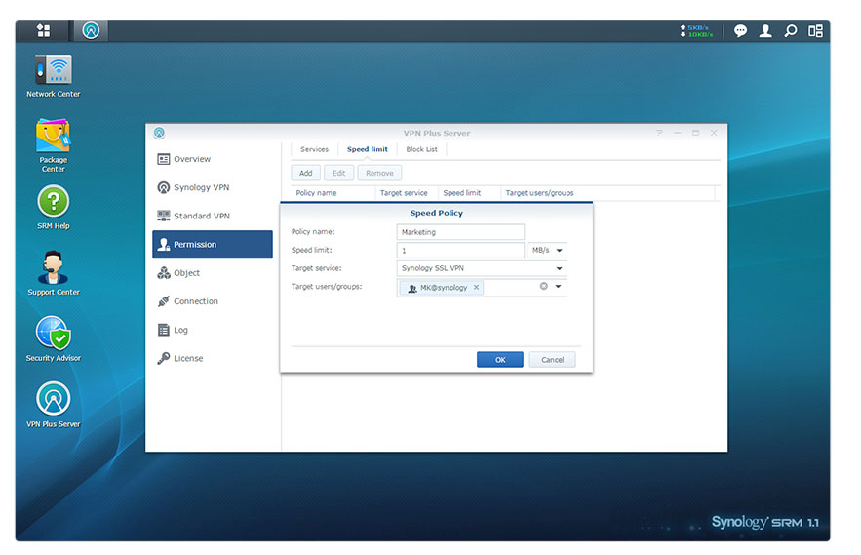Click the Remove policy button
The height and width of the screenshot is (555, 861).
point(379,173)
